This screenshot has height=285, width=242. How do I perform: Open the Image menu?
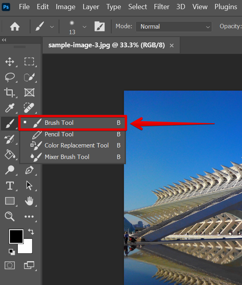click(66, 7)
